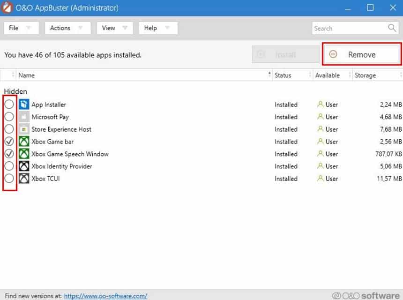Select the Xbox TCUI row name
Screen dimensions: 403x300
(45, 179)
